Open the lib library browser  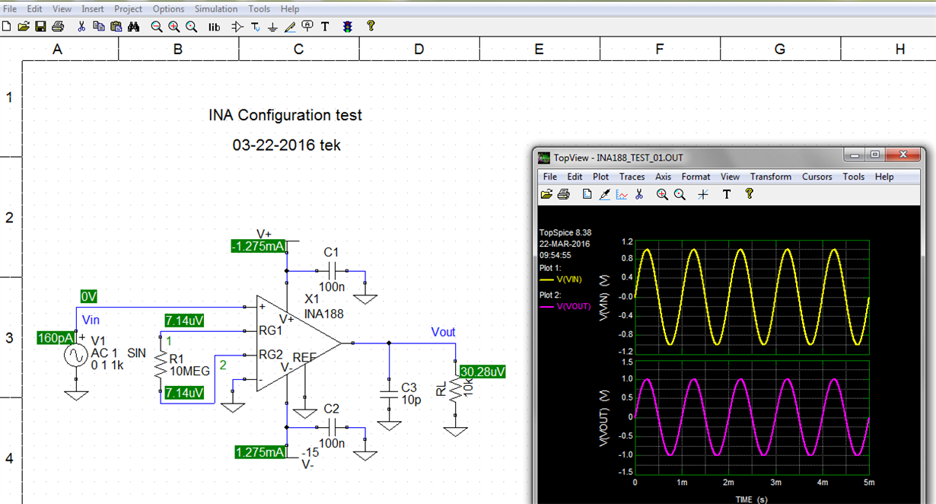214,27
